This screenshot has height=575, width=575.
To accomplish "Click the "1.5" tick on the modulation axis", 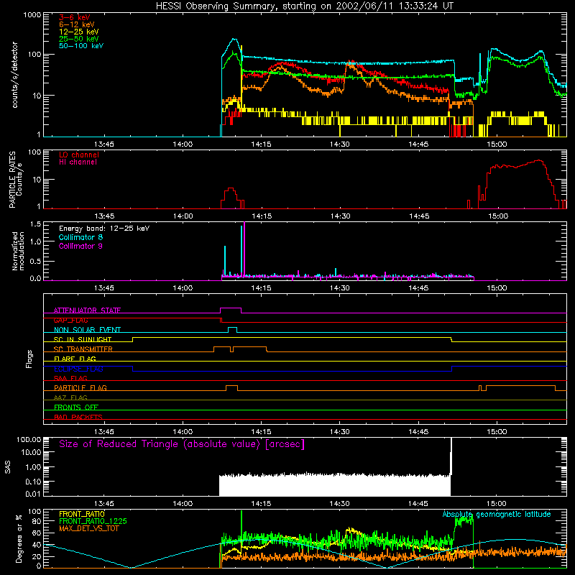I will (x=35, y=224).
